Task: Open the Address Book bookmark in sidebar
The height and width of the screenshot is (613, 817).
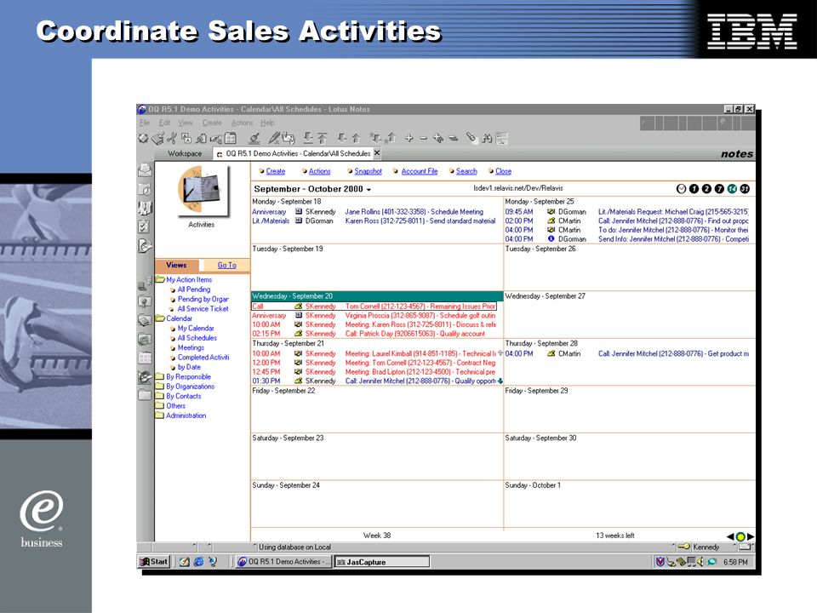Action: (145, 208)
